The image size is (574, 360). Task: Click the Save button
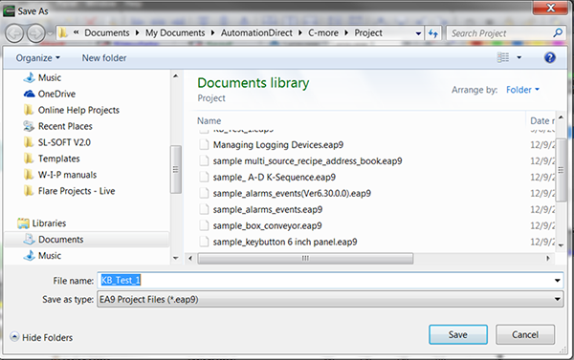click(458, 334)
